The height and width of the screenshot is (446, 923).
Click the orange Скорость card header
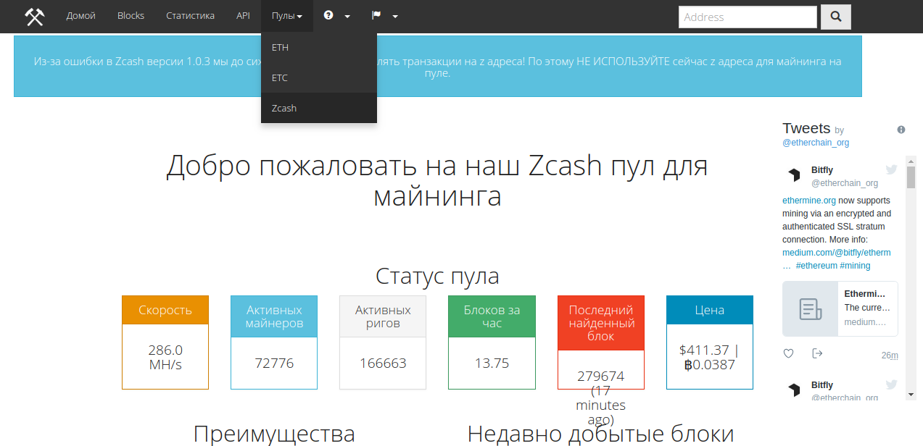coord(165,310)
